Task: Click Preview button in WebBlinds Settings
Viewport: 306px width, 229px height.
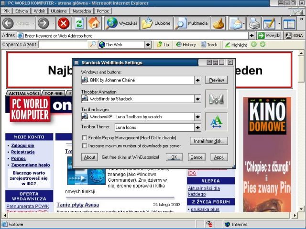Action: (216, 80)
